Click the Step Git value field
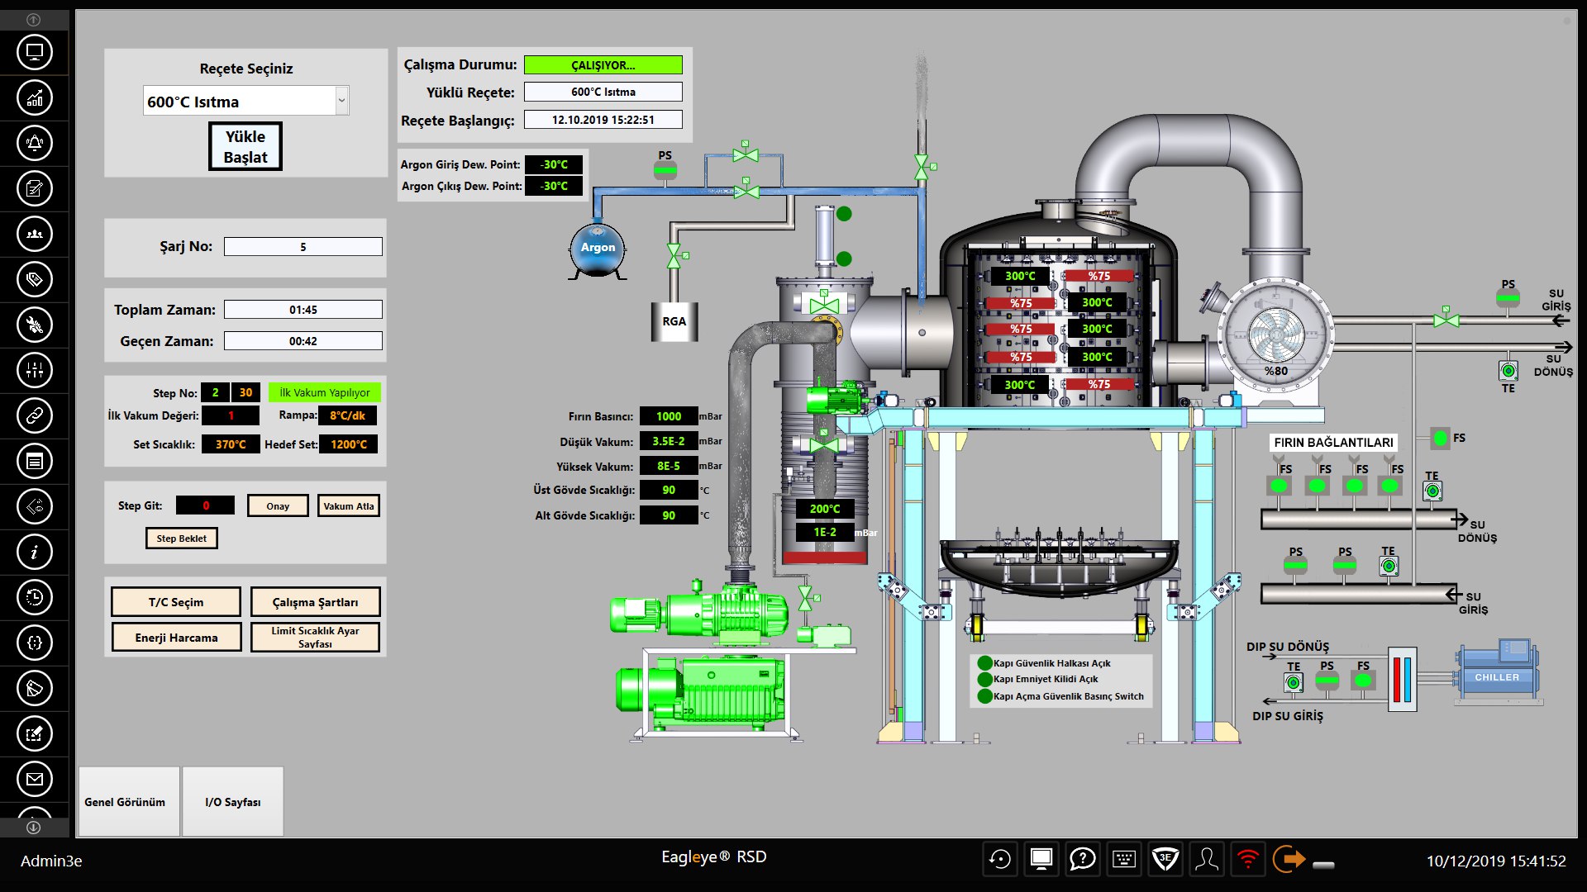Screen dimensions: 1587x892 [x=206, y=505]
